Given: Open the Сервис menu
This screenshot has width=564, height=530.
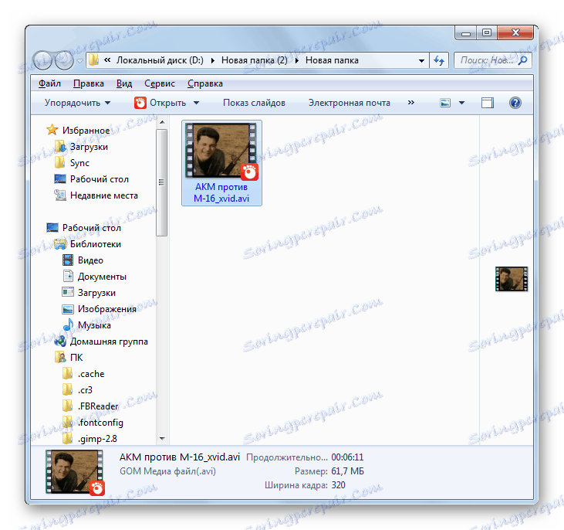Looking at the screenshot, I should point(160,83).
